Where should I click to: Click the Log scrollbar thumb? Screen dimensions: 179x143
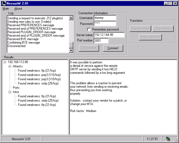pos(71,45)
